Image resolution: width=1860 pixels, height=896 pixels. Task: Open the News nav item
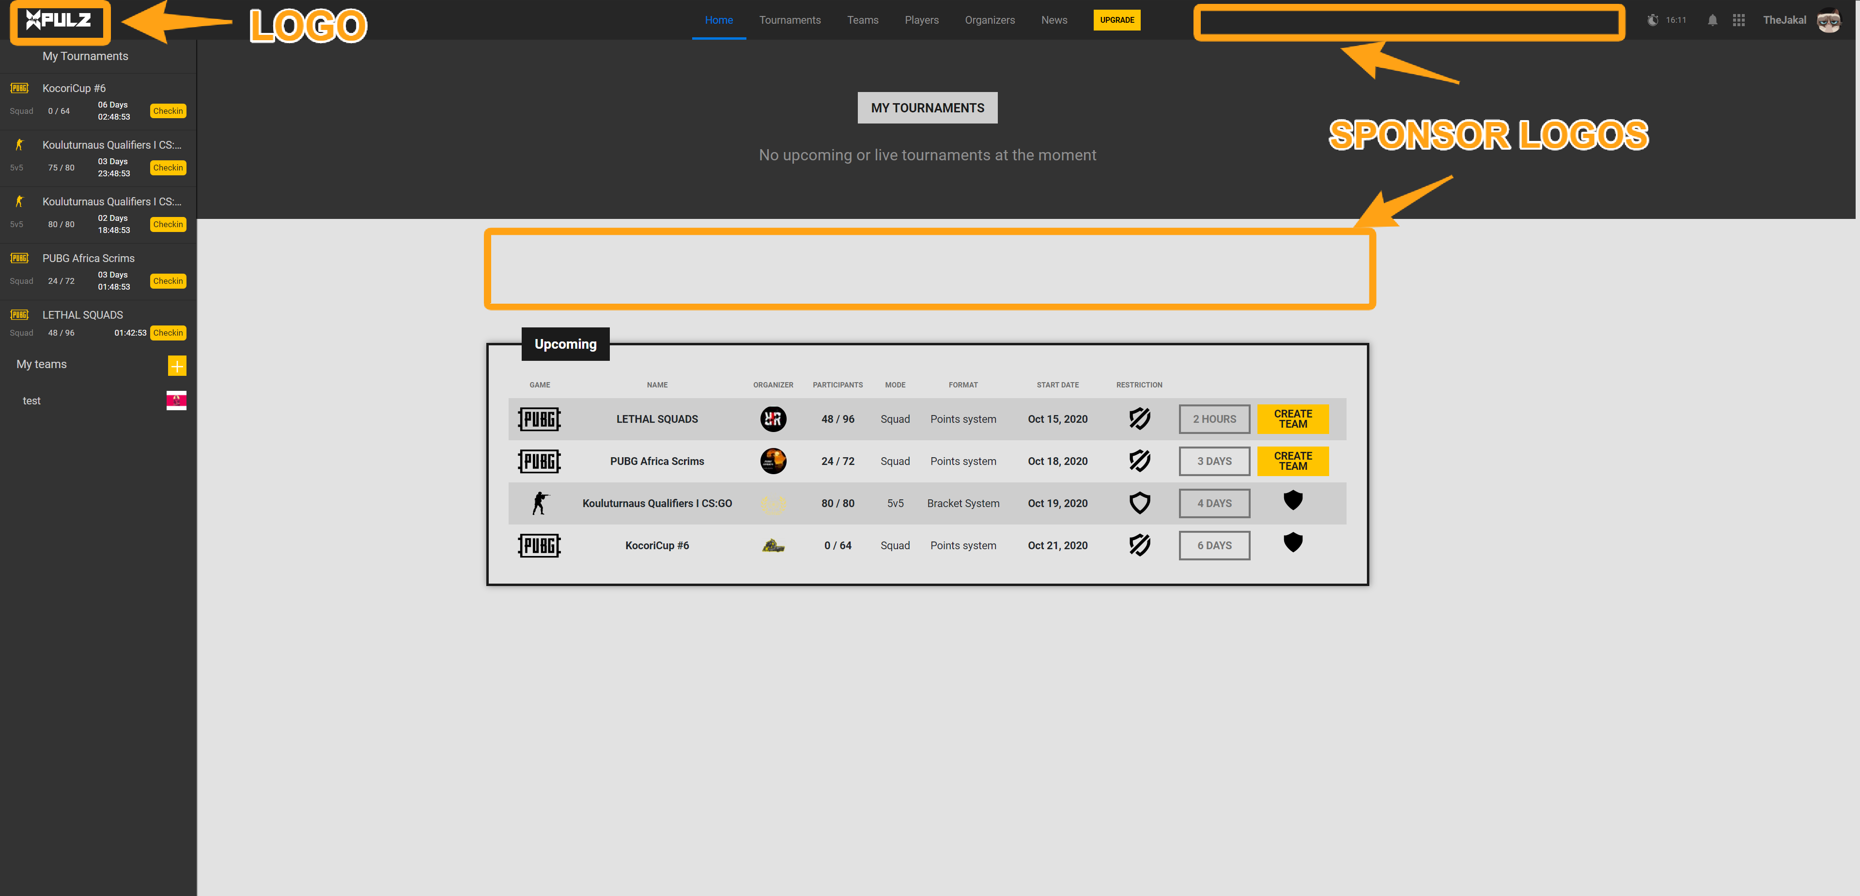pos(1054,20)
